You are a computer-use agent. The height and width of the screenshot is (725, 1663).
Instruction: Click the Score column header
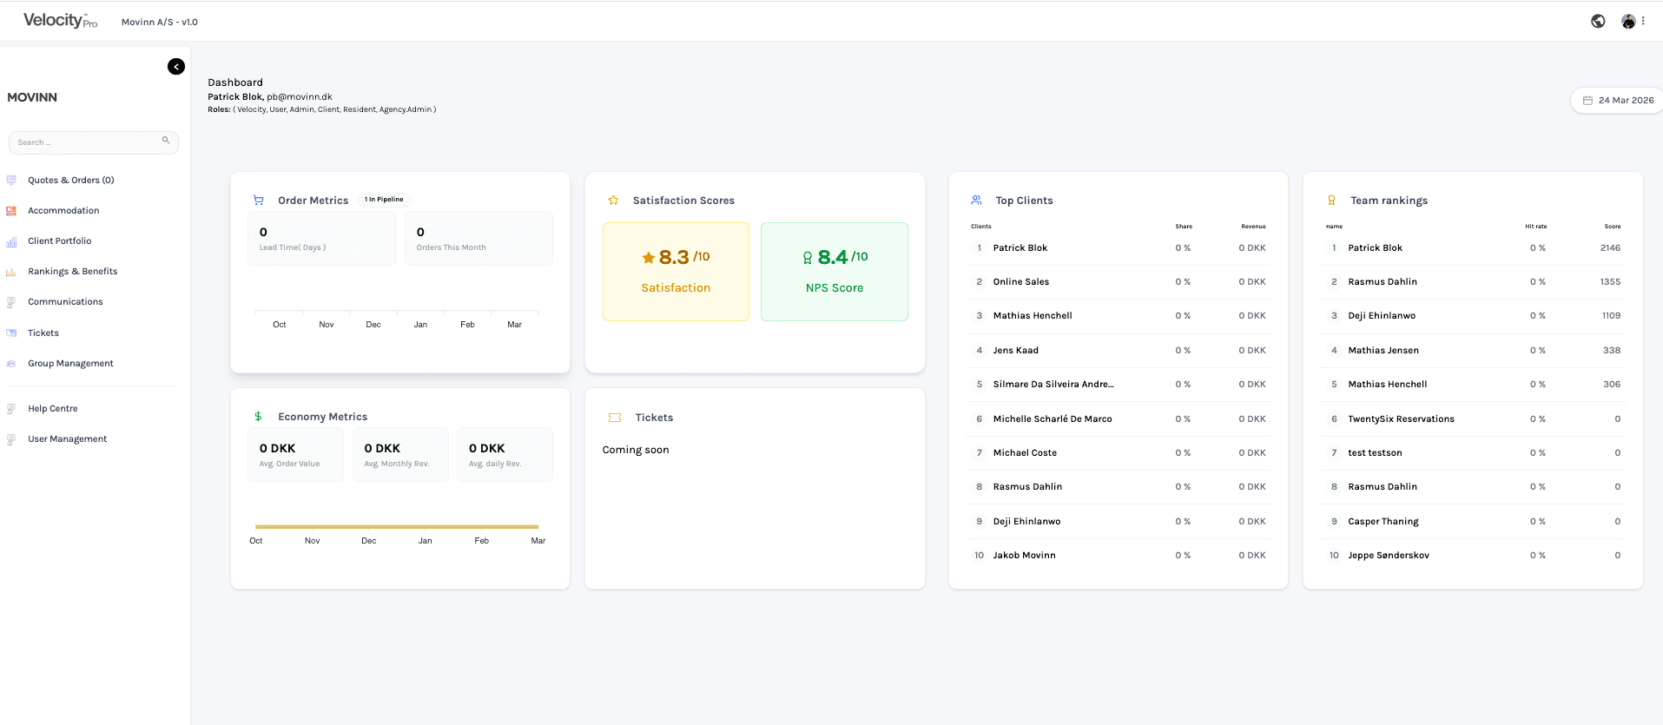1613,227
